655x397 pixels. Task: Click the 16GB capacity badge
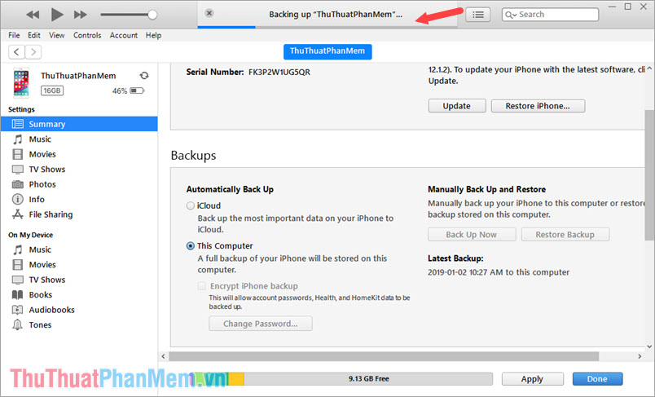click(52, 90)
